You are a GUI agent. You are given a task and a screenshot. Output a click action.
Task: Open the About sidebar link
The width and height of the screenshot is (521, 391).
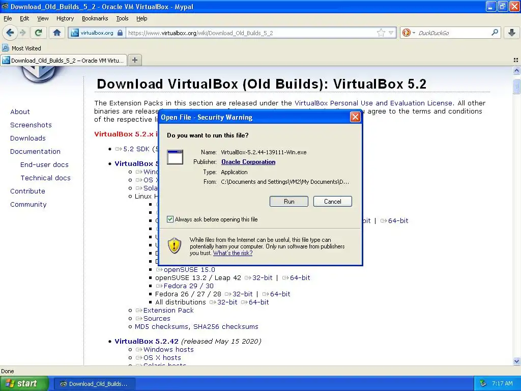pos(20,111)
